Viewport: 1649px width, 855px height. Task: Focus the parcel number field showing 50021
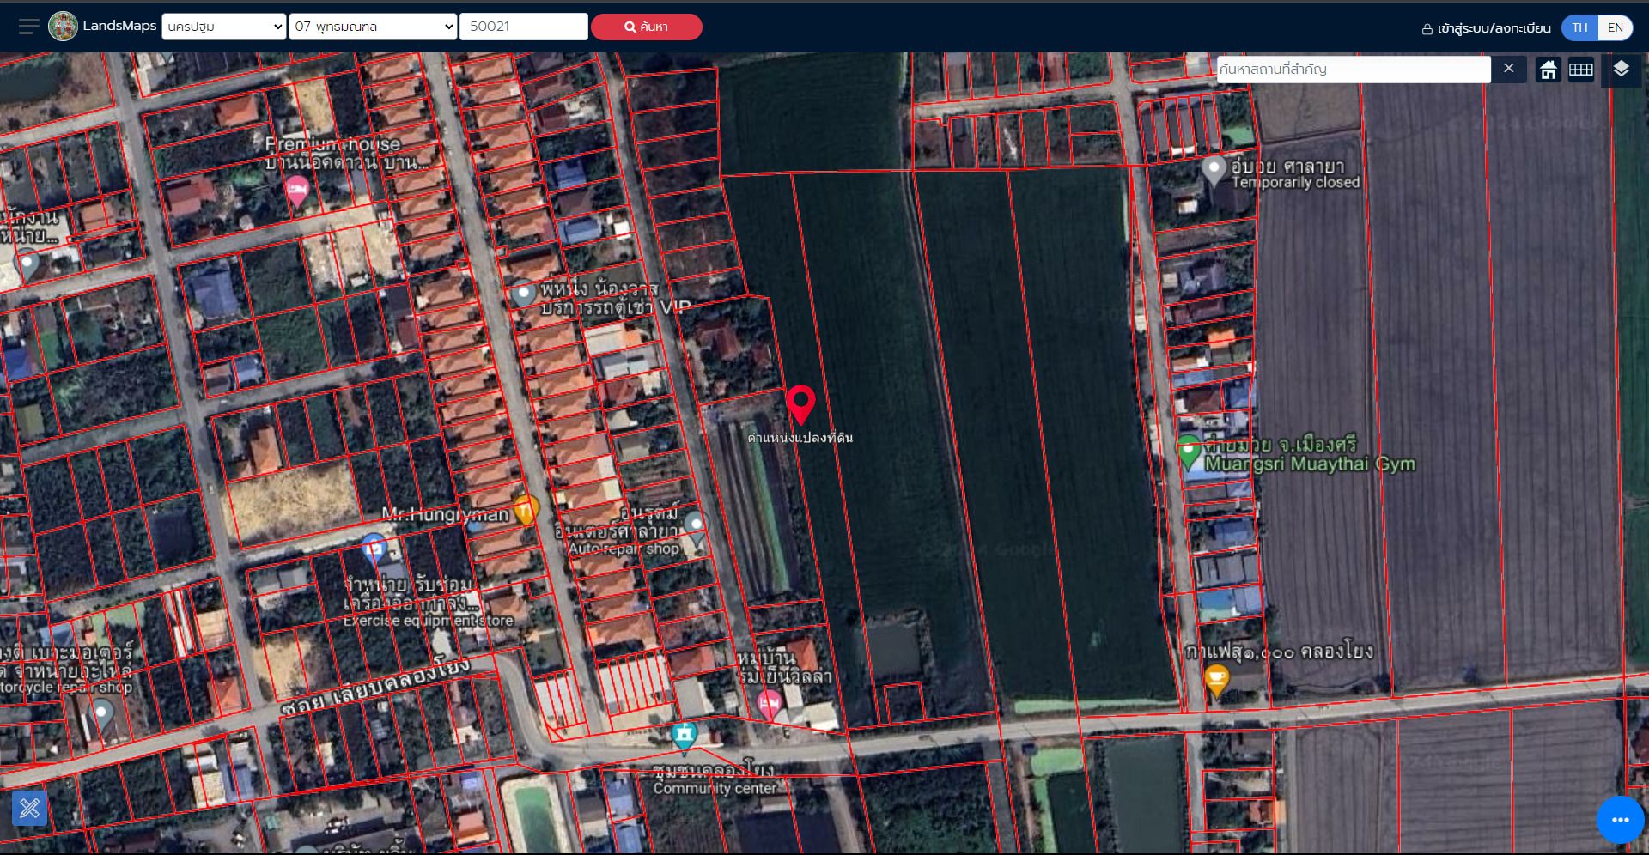[524, 27]
